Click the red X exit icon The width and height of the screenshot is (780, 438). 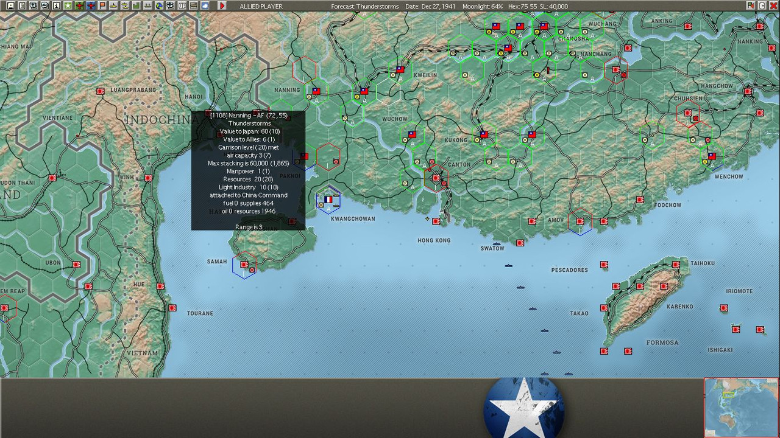(774, 5)
